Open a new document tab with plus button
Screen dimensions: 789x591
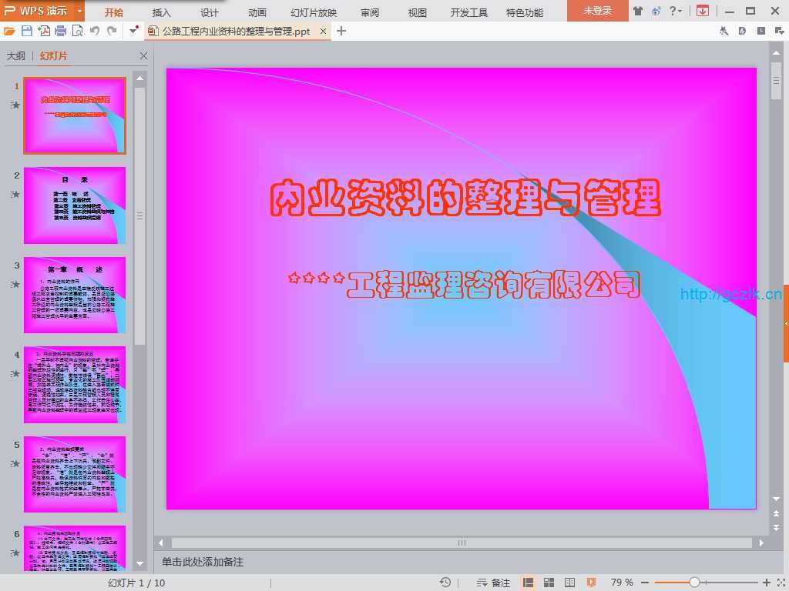[342, 31]
